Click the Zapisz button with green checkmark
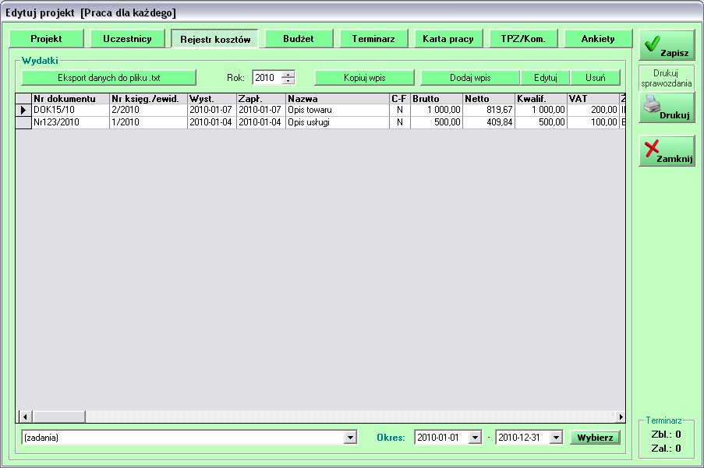 (x=667, y=46)
